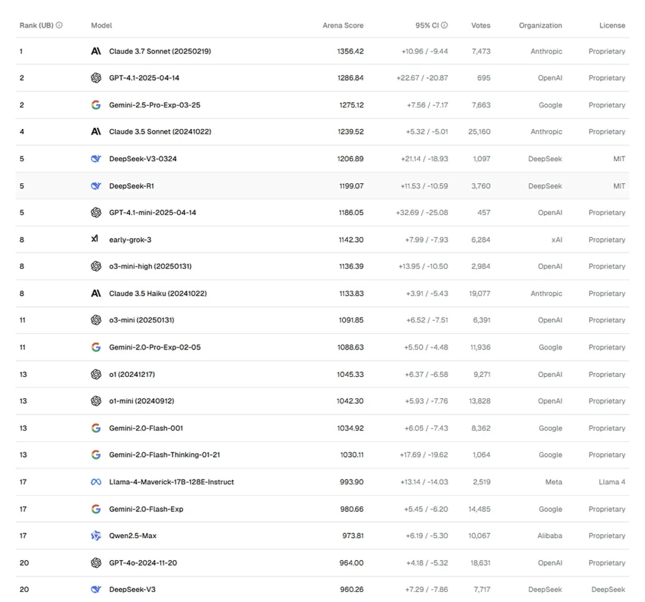
Task: Click the DeepSeek logo beside DeepSeek-V3
Action: pos(96,589)
